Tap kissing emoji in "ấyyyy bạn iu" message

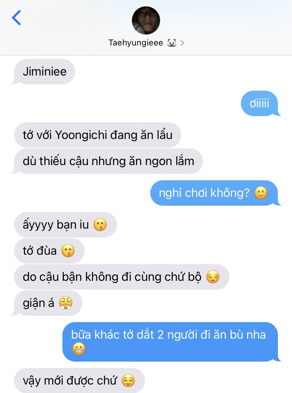point(100,225)
